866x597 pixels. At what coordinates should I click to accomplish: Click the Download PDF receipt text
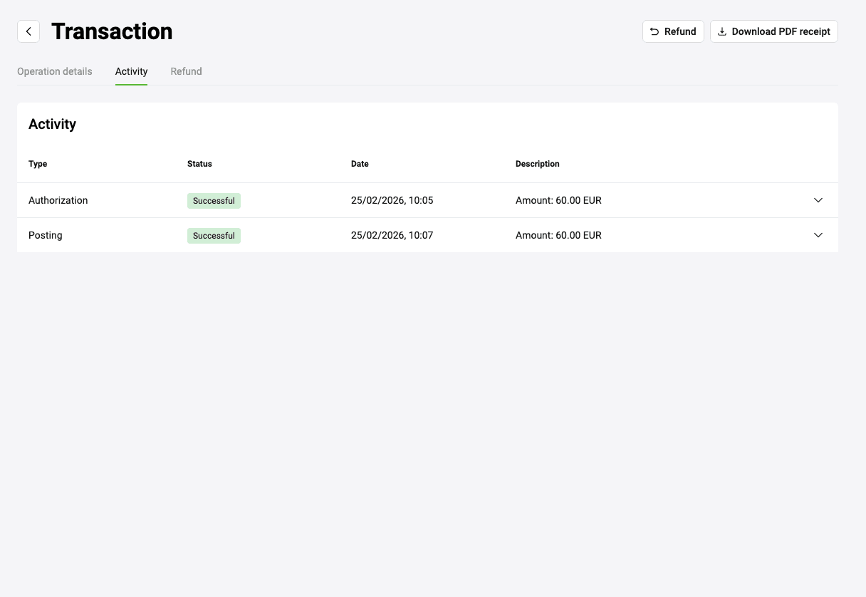[781, 31]
